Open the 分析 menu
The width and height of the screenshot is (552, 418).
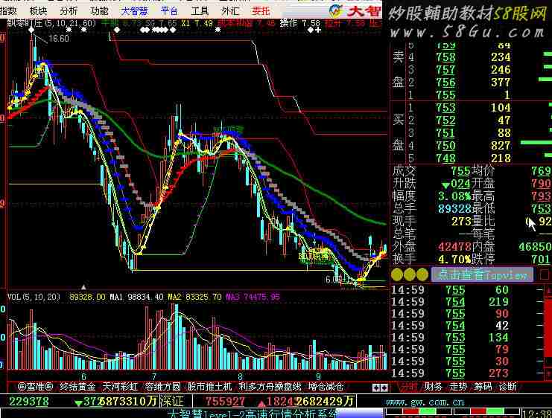pyautogui.click(x=69, y=11)
